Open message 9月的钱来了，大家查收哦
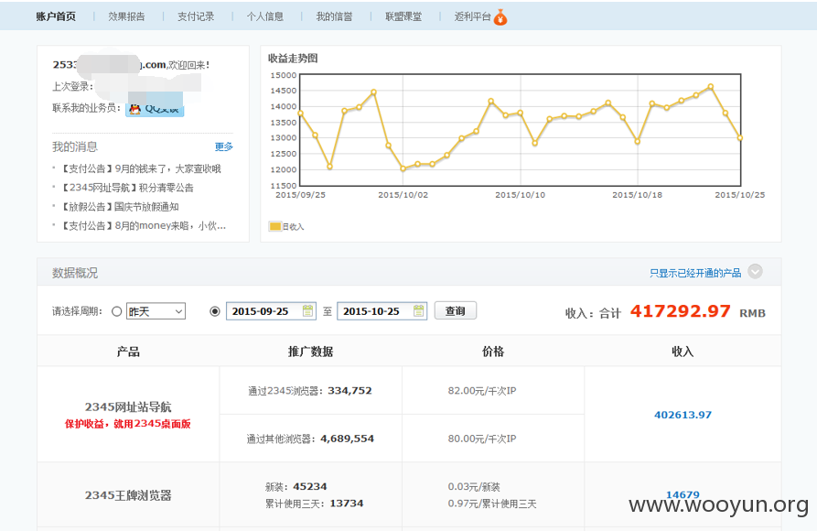The height and width of the screenshot is (531, 817). point(141,169)
